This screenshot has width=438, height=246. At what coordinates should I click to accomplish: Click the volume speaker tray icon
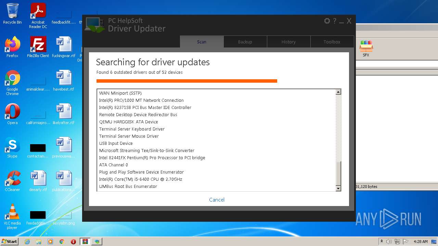click(x=389, y=242)
